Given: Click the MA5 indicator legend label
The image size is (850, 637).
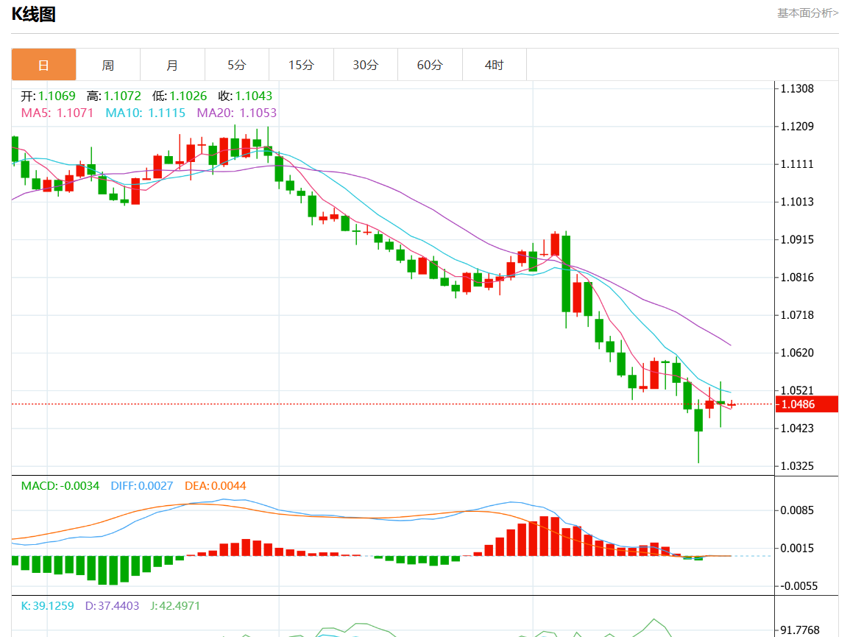Looking at the screenshot, I should pos(57,113).
